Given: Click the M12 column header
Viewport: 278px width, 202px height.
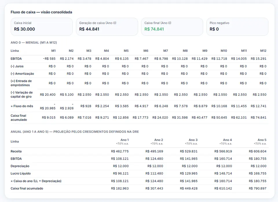Looking at the screenshot, I should pyautogui.click(x=263, y=51).
